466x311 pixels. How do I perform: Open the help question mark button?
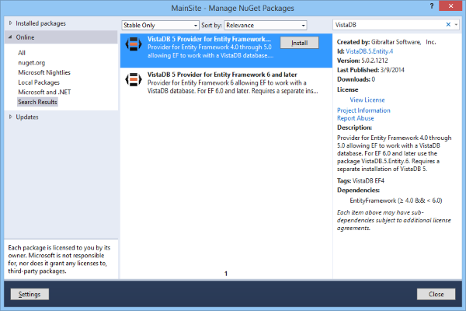pos(432,6)
